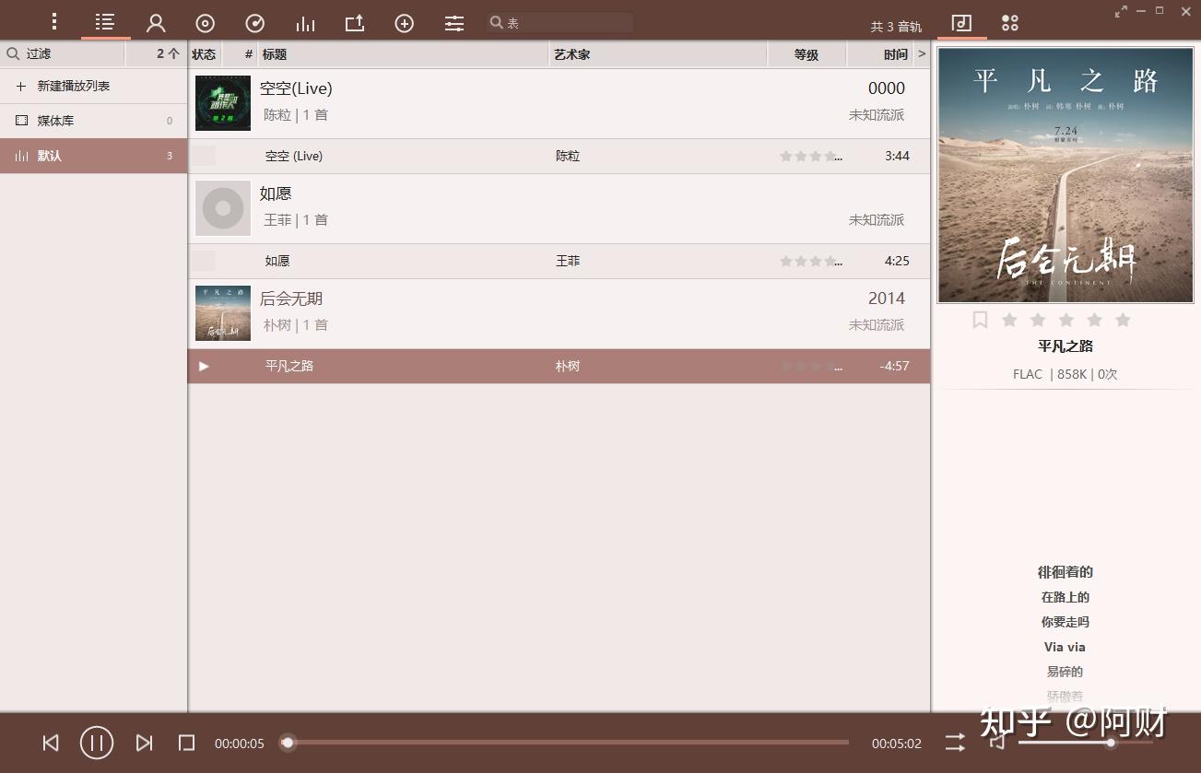Viewport: 1201px width, 773px height.
Task: Select the 默认 playlist in the sidebar
Action: 94,156
